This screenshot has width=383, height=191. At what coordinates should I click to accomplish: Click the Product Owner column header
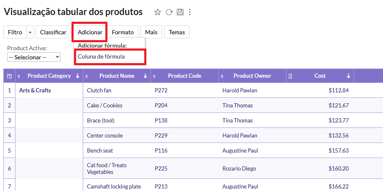[x=252, y=76]
